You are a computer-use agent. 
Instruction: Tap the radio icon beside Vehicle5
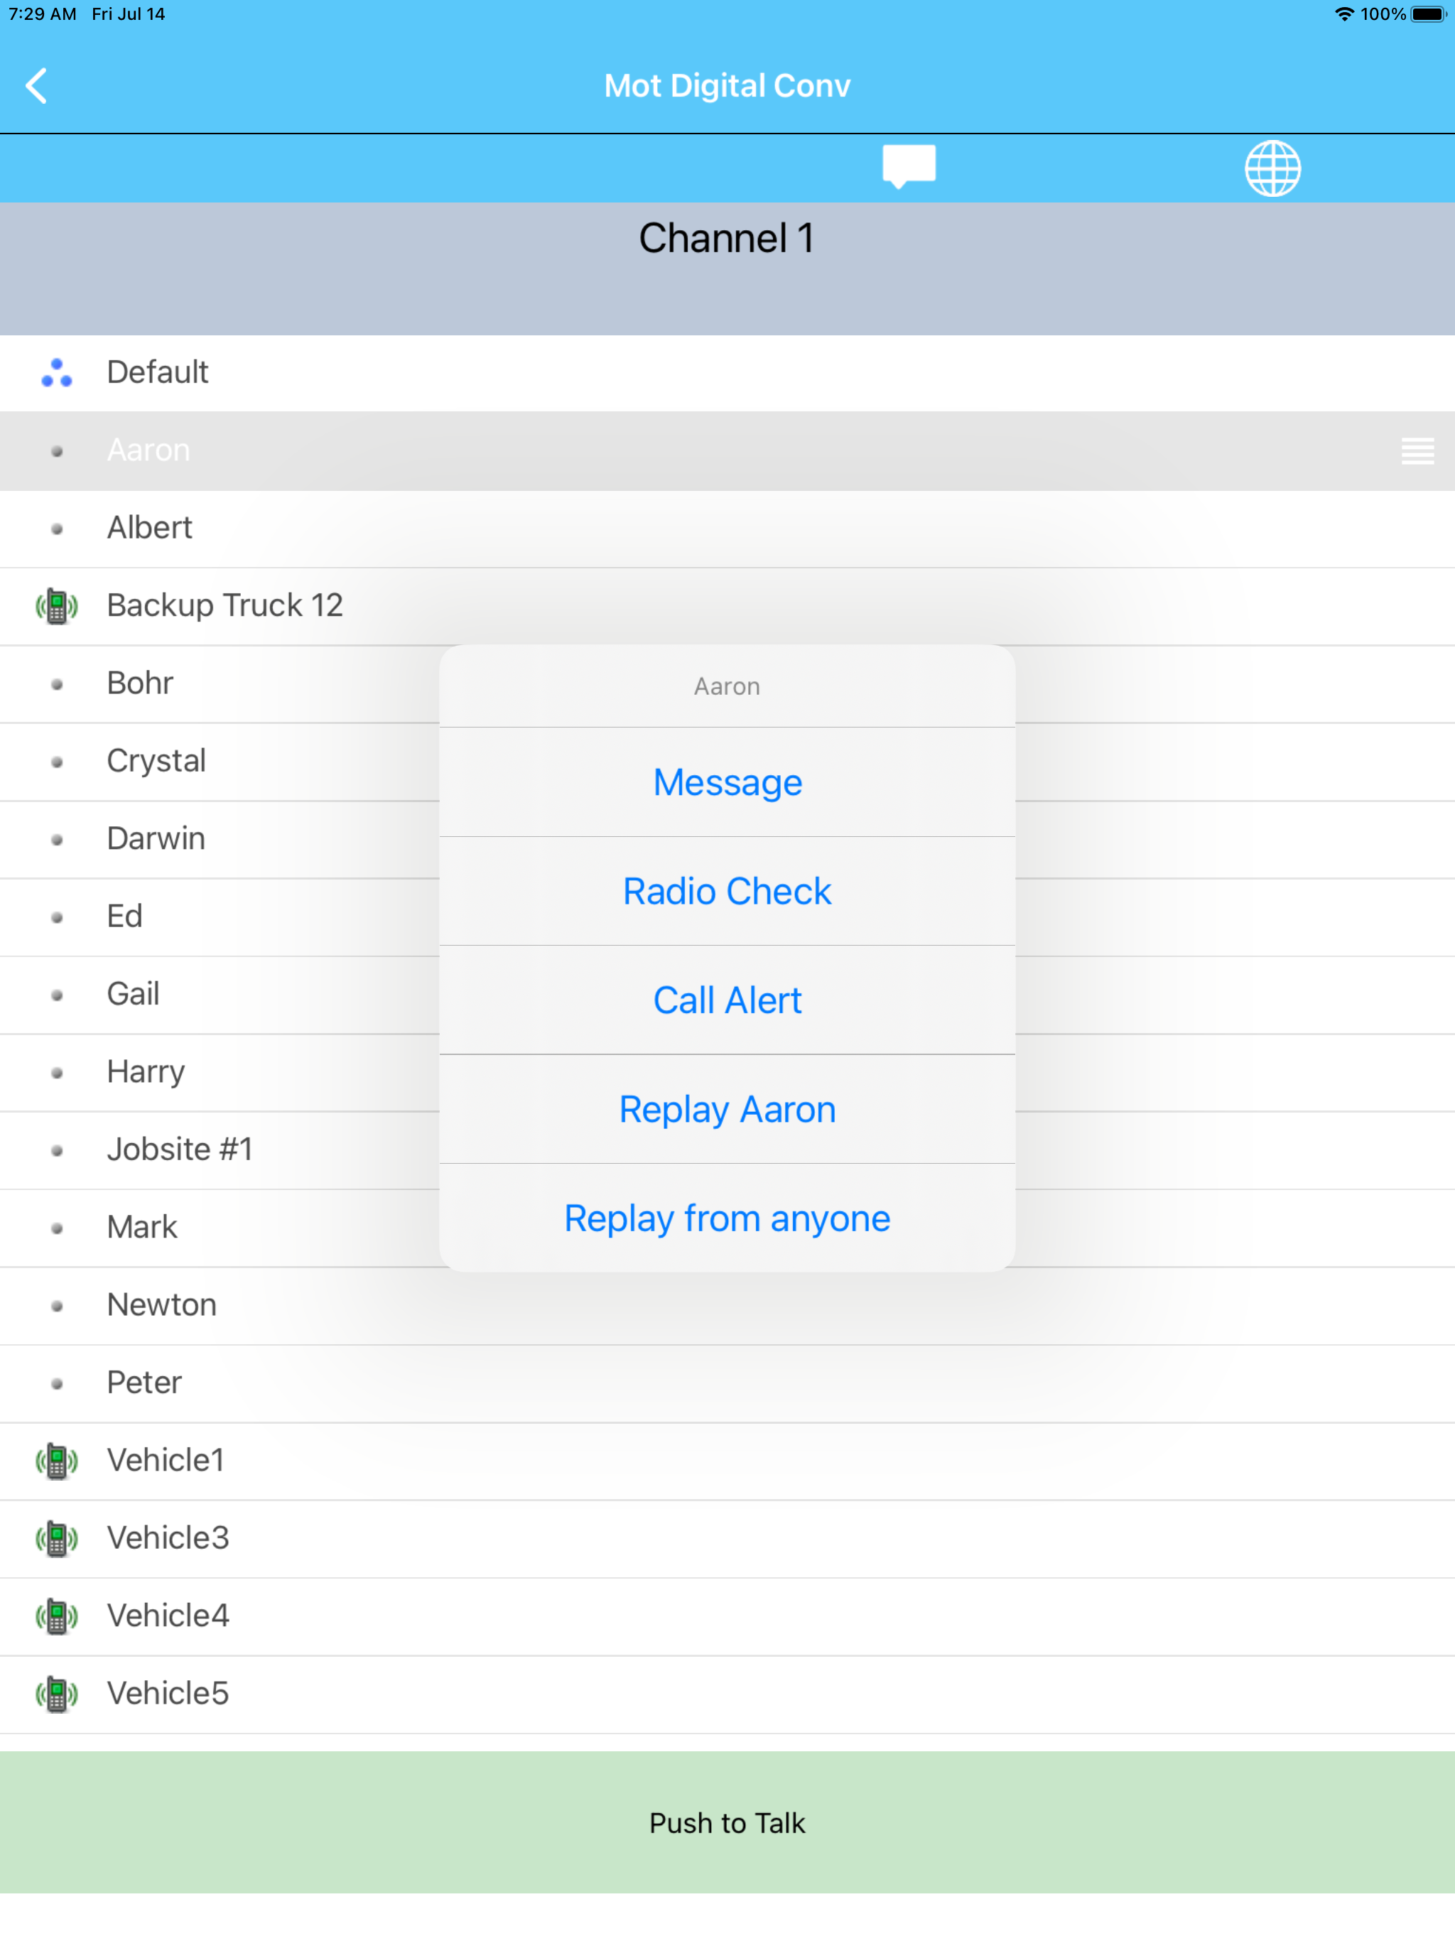pyautogui.click(x=57, y=1694)
